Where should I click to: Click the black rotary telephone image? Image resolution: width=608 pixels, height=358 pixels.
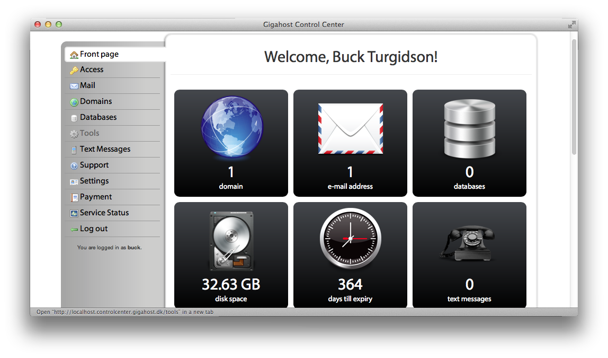pyautogui.click(x=467, y=243)
